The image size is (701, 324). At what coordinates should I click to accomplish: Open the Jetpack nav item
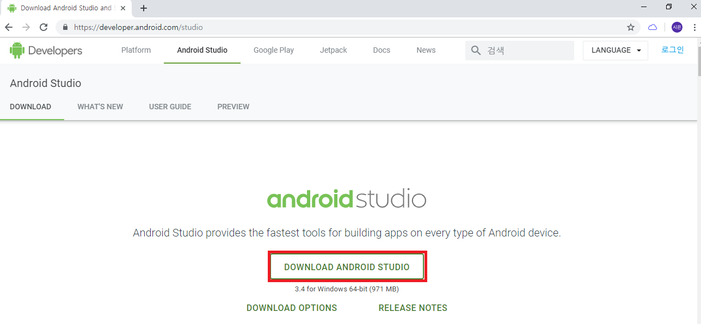334,50
